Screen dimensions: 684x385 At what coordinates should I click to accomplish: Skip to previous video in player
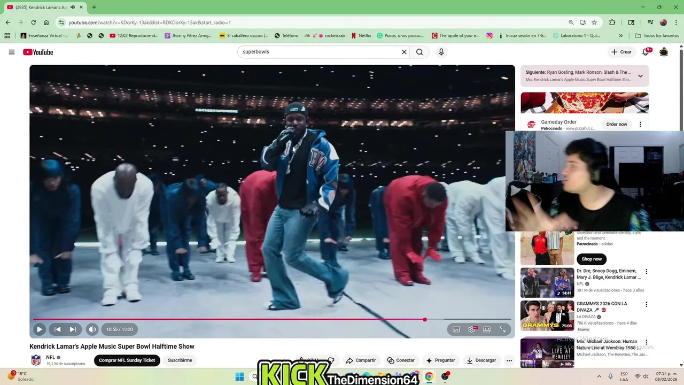tap(58, 329)
